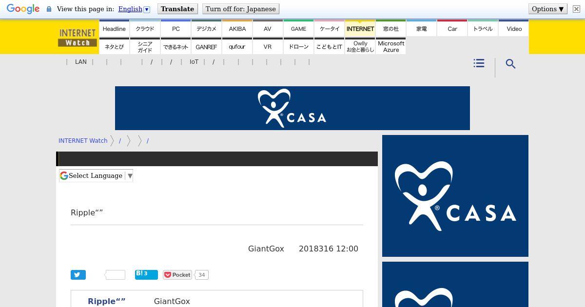Click the INTERNET Watch logo
The height and width of the screenshot is (307, 585).
tap(78, 38)
